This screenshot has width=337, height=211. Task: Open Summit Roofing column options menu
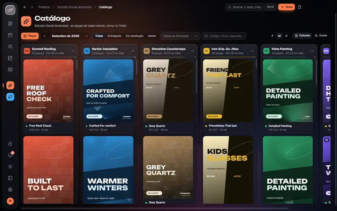73,51
